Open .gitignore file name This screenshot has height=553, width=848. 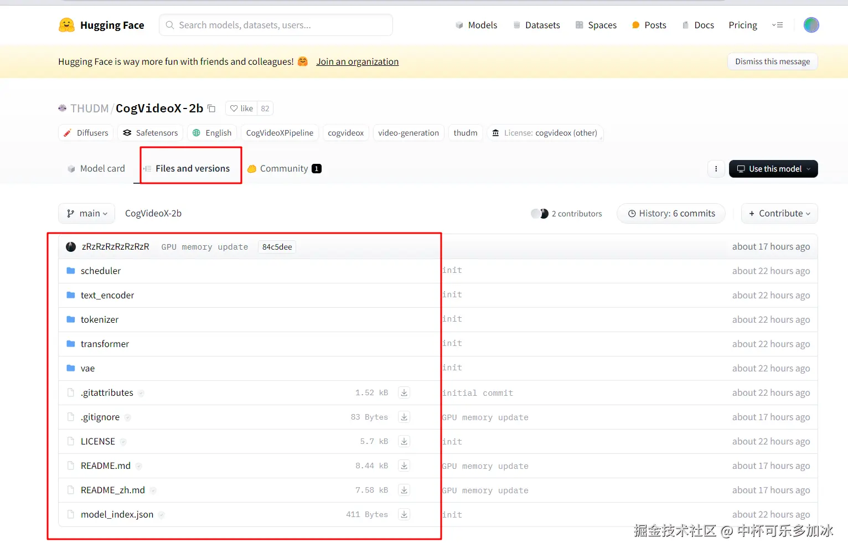click(100, 417)
